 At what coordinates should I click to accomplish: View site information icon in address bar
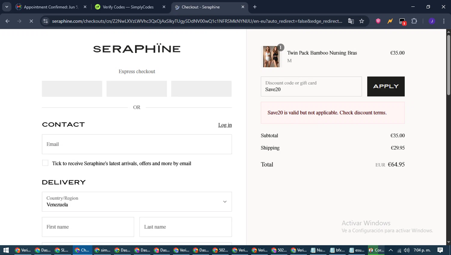pos(45,21)
